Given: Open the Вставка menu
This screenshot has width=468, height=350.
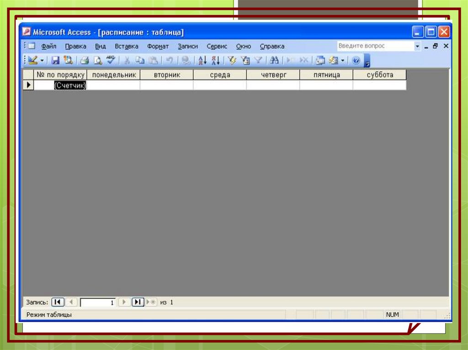Looking at the screenshot, I should pyautogui.click(x=127, y=47).
